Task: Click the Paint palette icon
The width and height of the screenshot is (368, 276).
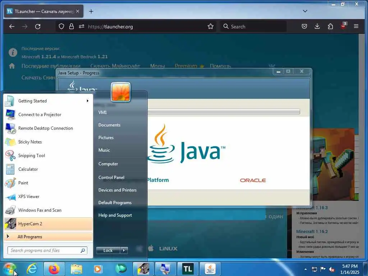Action: tap(10, 183)
